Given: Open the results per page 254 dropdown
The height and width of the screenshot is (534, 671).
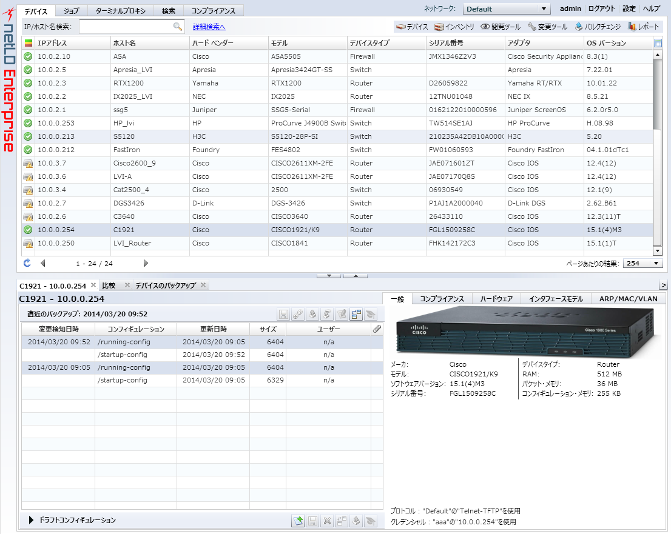Looking at the screenshot, I should point(643,264).
